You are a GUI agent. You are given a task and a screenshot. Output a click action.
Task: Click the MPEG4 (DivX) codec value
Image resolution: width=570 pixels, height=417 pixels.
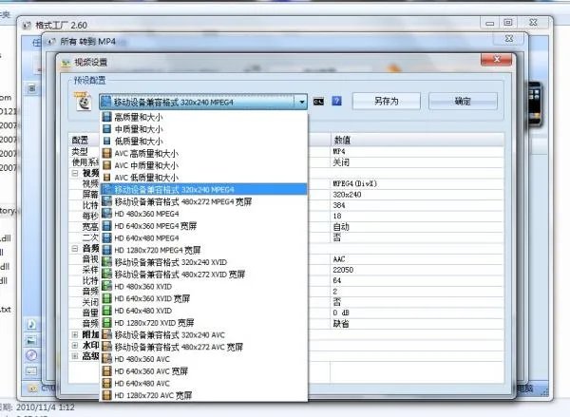(x=417, y=183)
